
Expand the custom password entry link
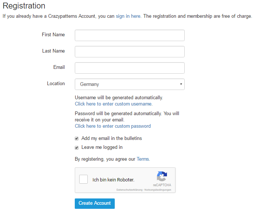(113, 126)
